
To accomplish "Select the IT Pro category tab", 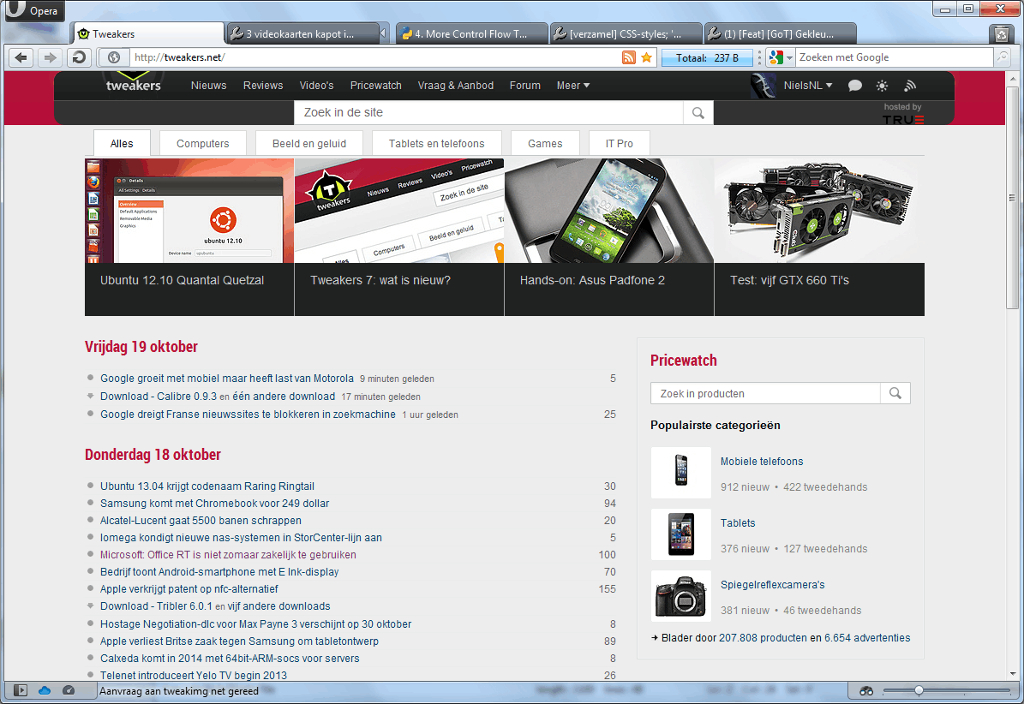I will (619, 144).
